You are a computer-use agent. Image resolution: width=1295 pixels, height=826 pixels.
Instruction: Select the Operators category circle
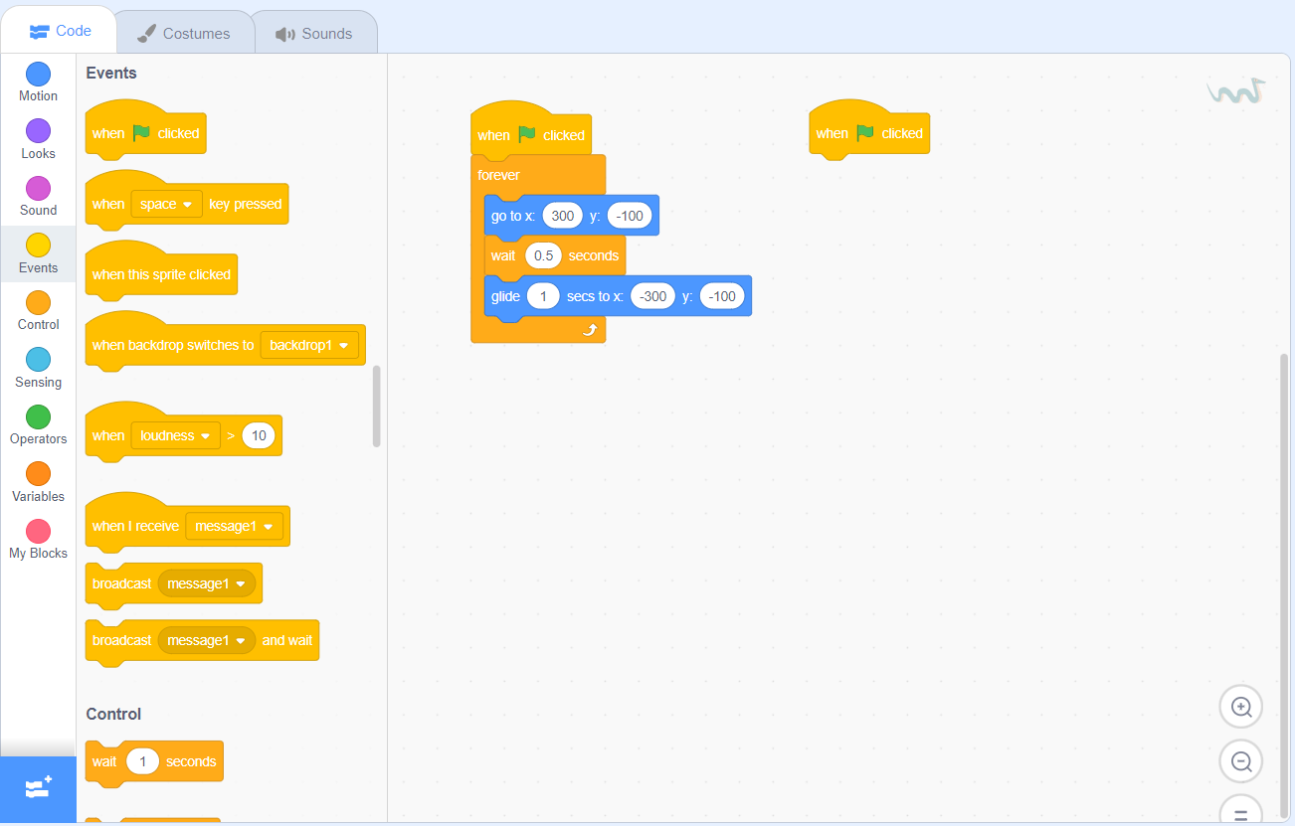(x=38, y=417)
